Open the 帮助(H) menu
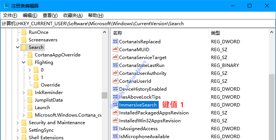Image resolution: width=276 pixels, height=140 pixels. pos(96,15)
